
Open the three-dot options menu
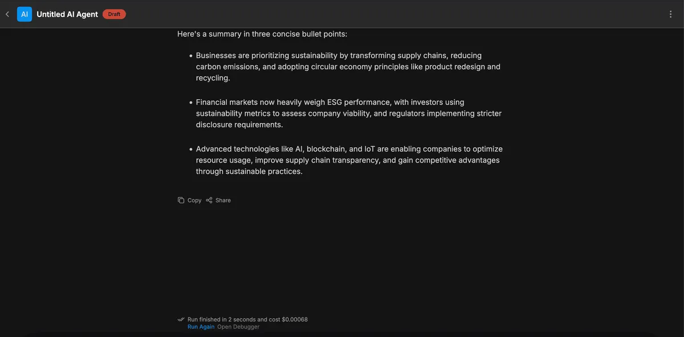[x=670, y=14]
